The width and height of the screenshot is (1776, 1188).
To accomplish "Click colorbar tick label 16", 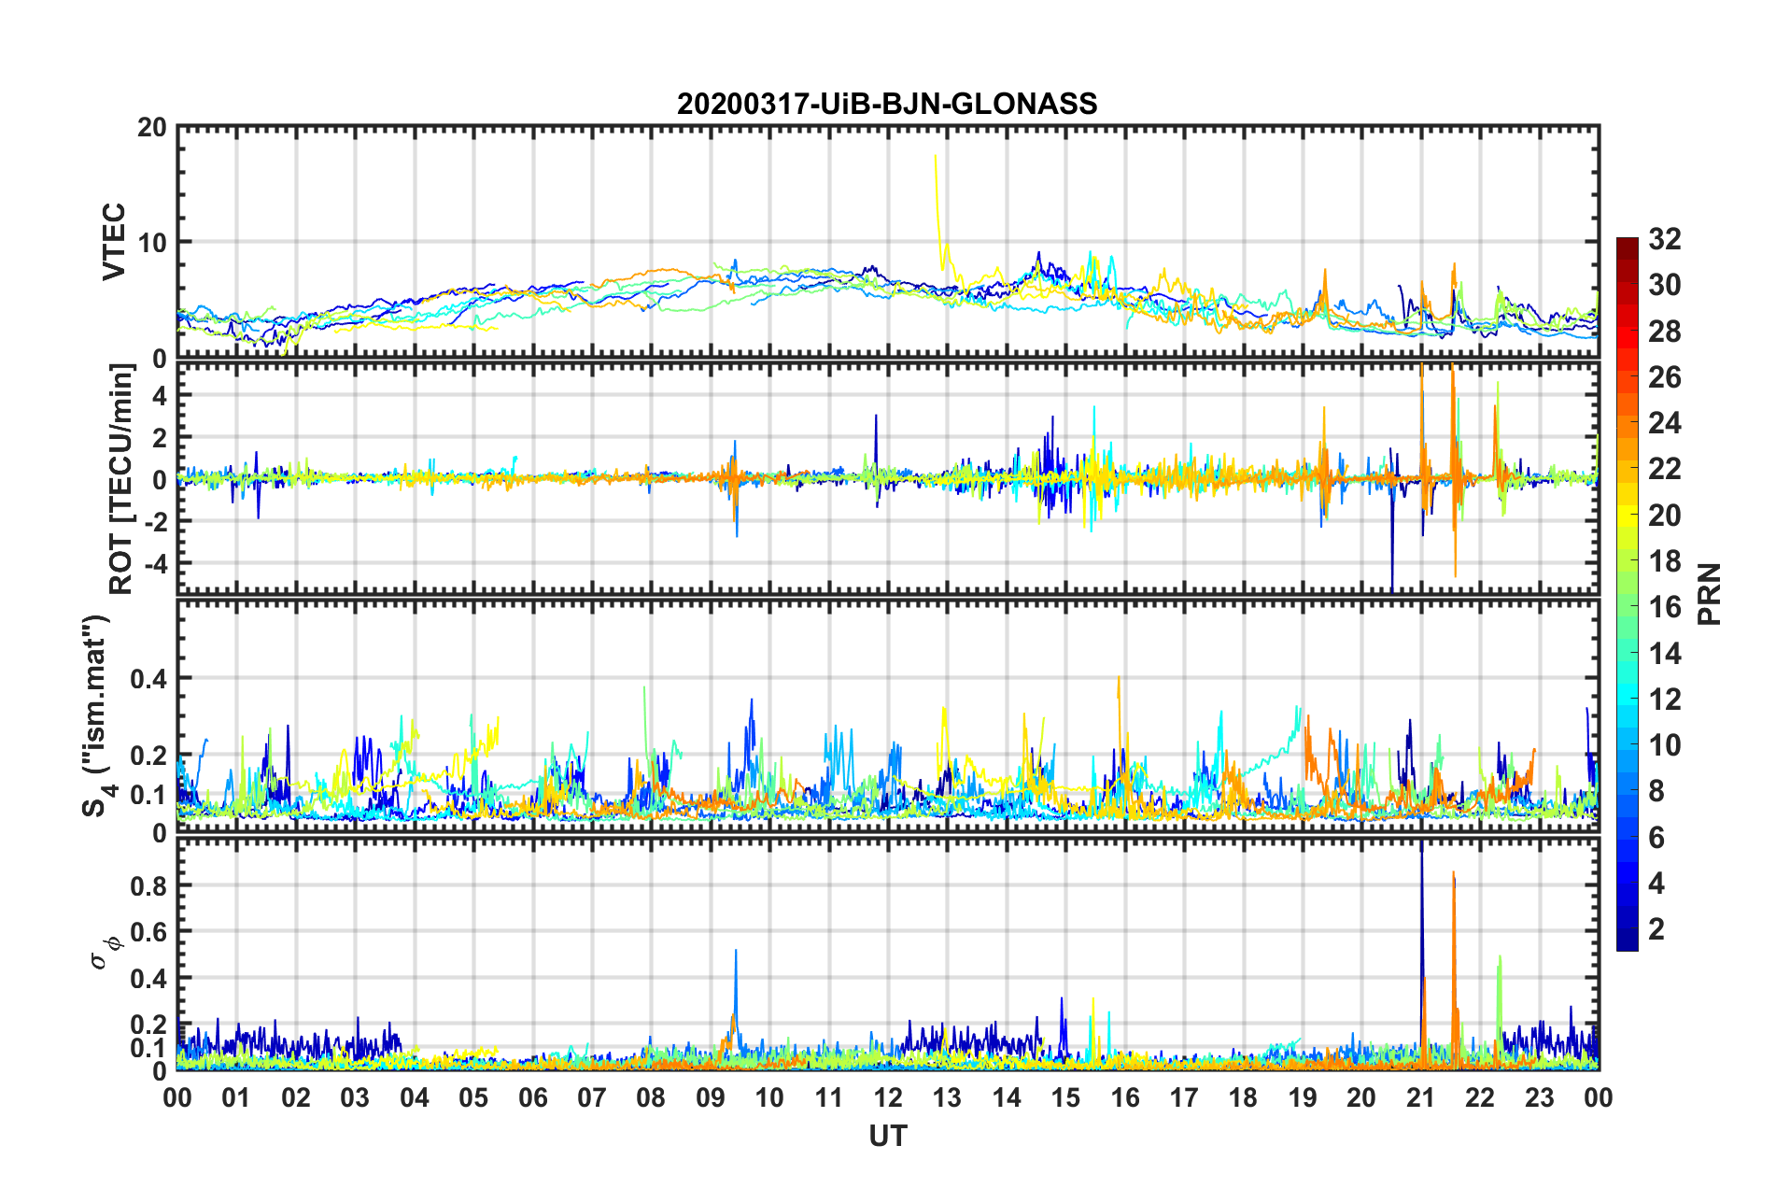I will [x=1665, y=607].
